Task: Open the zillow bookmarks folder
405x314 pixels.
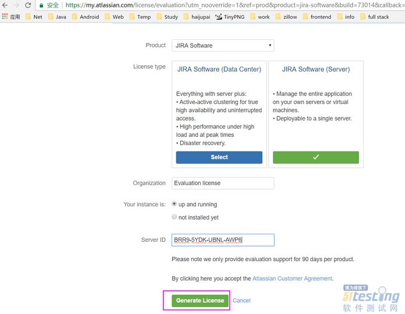Action: pos(287,17)
